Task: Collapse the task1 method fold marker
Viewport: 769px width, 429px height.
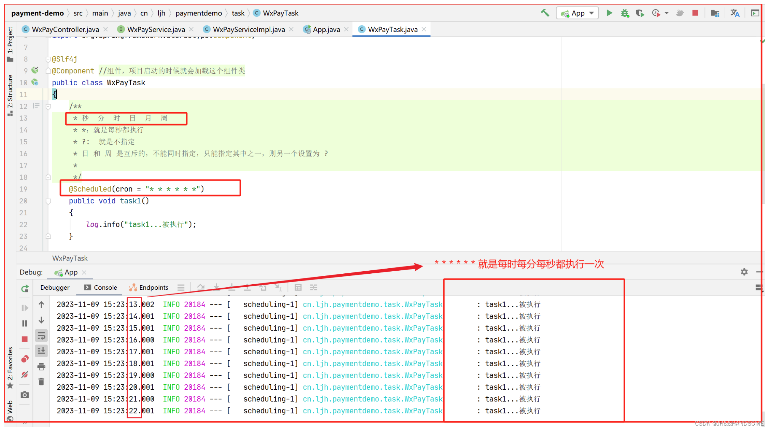Action: 48,201
